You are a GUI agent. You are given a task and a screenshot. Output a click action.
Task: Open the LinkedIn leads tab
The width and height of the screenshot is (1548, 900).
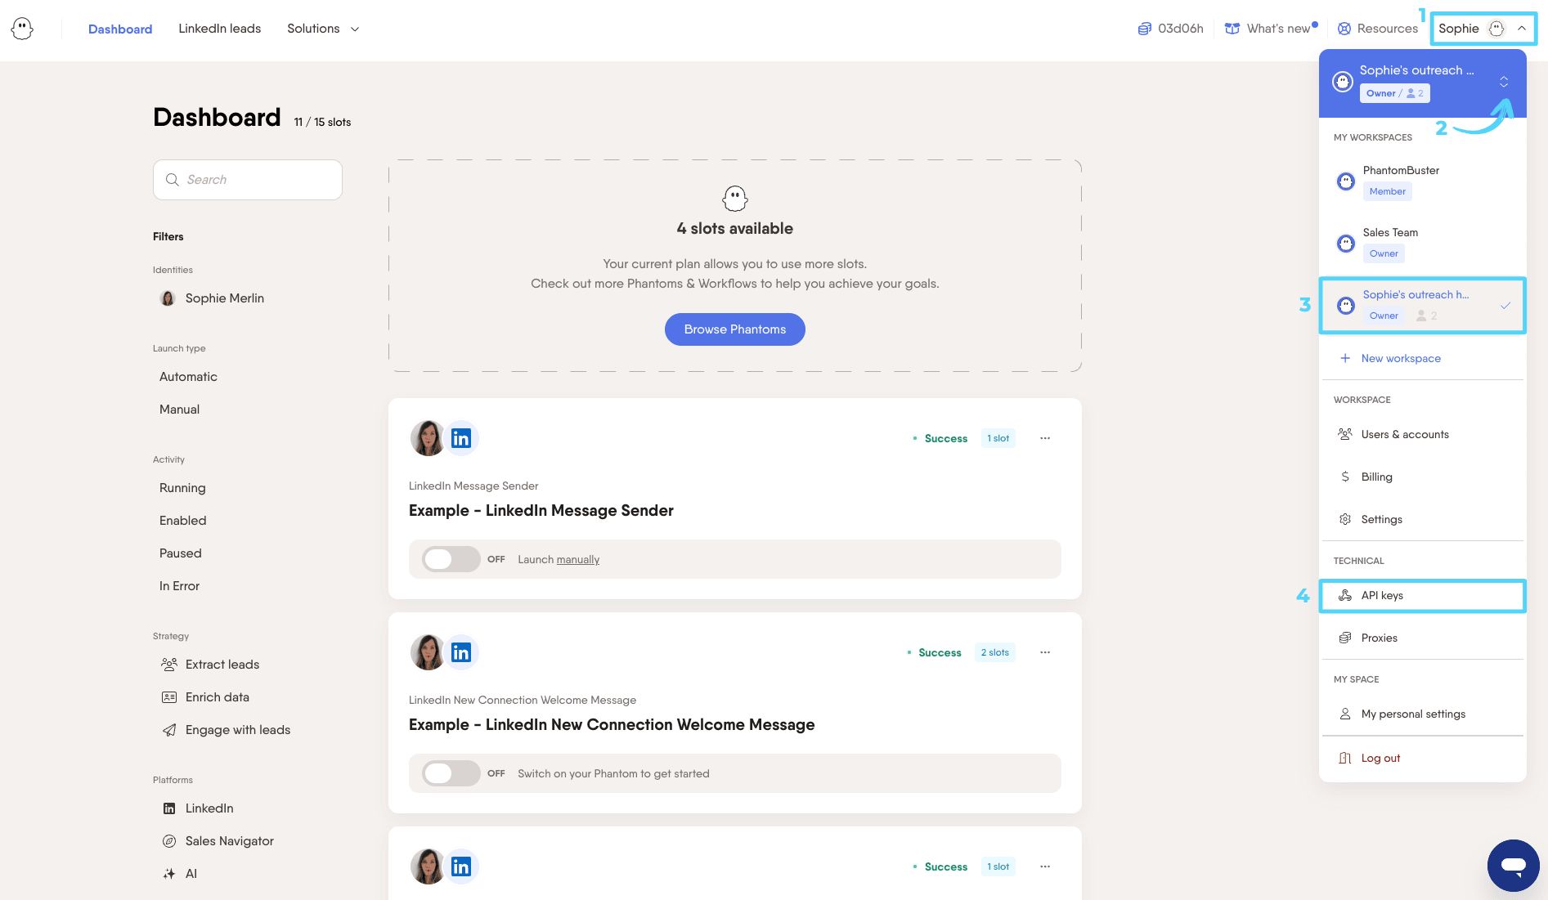click(x=220, y=29)
